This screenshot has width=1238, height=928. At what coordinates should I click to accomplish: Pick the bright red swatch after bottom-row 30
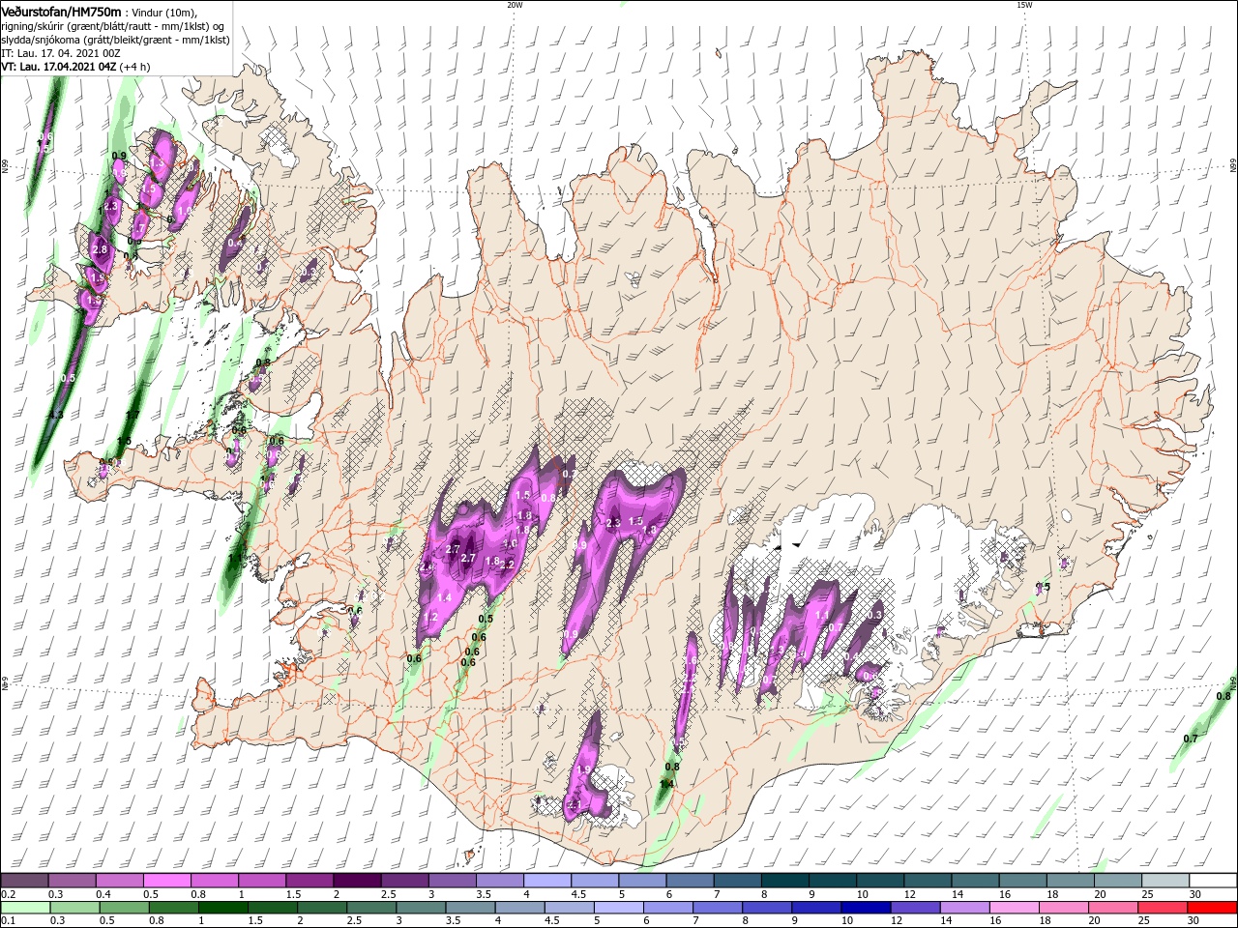coord(1213,908)
